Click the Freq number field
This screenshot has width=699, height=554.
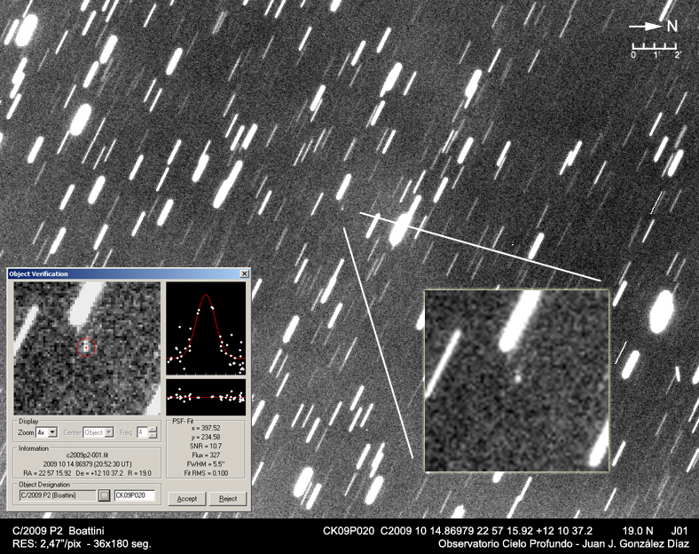[x=141, y=432]
